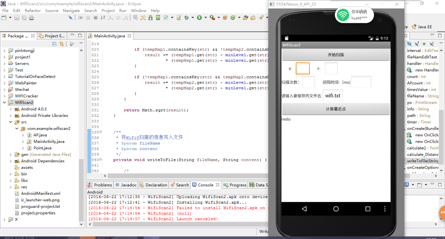
Task: Click the Search flashlight toolbar icon
Action: [261, 17]
